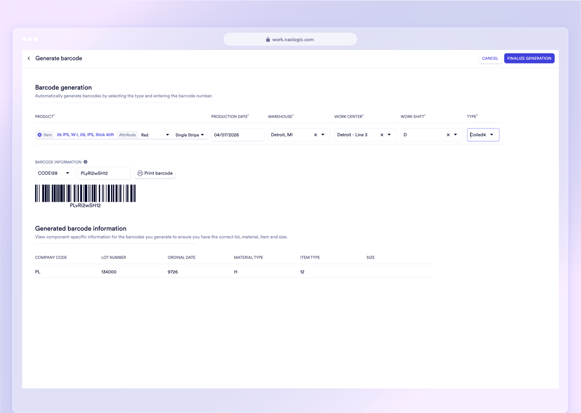Select the 04/07/2026 production date field
This screenshot has height=413, width=581.
coord(237,135)
